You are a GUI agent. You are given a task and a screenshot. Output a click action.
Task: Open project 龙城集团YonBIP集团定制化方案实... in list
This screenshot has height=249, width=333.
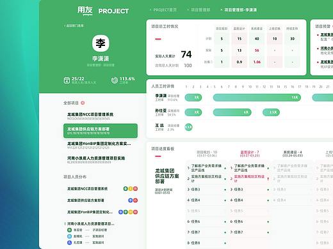click(x=101, y=145)
